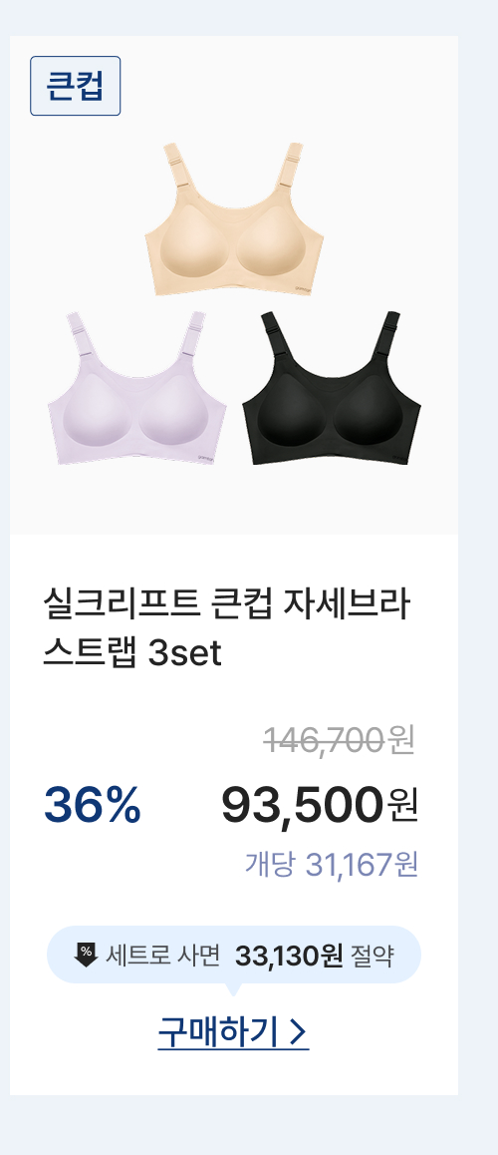Click the 33,130원 savings amount
498x1155 pixels.
click(x=289, y=957)
